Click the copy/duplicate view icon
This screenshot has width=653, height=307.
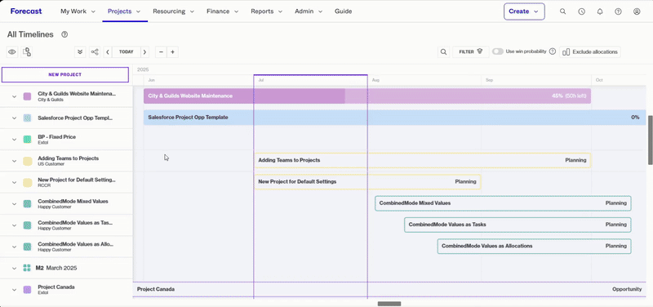point(27,52)
